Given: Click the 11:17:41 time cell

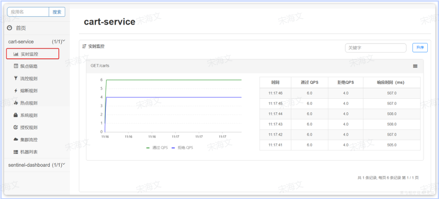Looking at the screenshot, I should point(275,145).
